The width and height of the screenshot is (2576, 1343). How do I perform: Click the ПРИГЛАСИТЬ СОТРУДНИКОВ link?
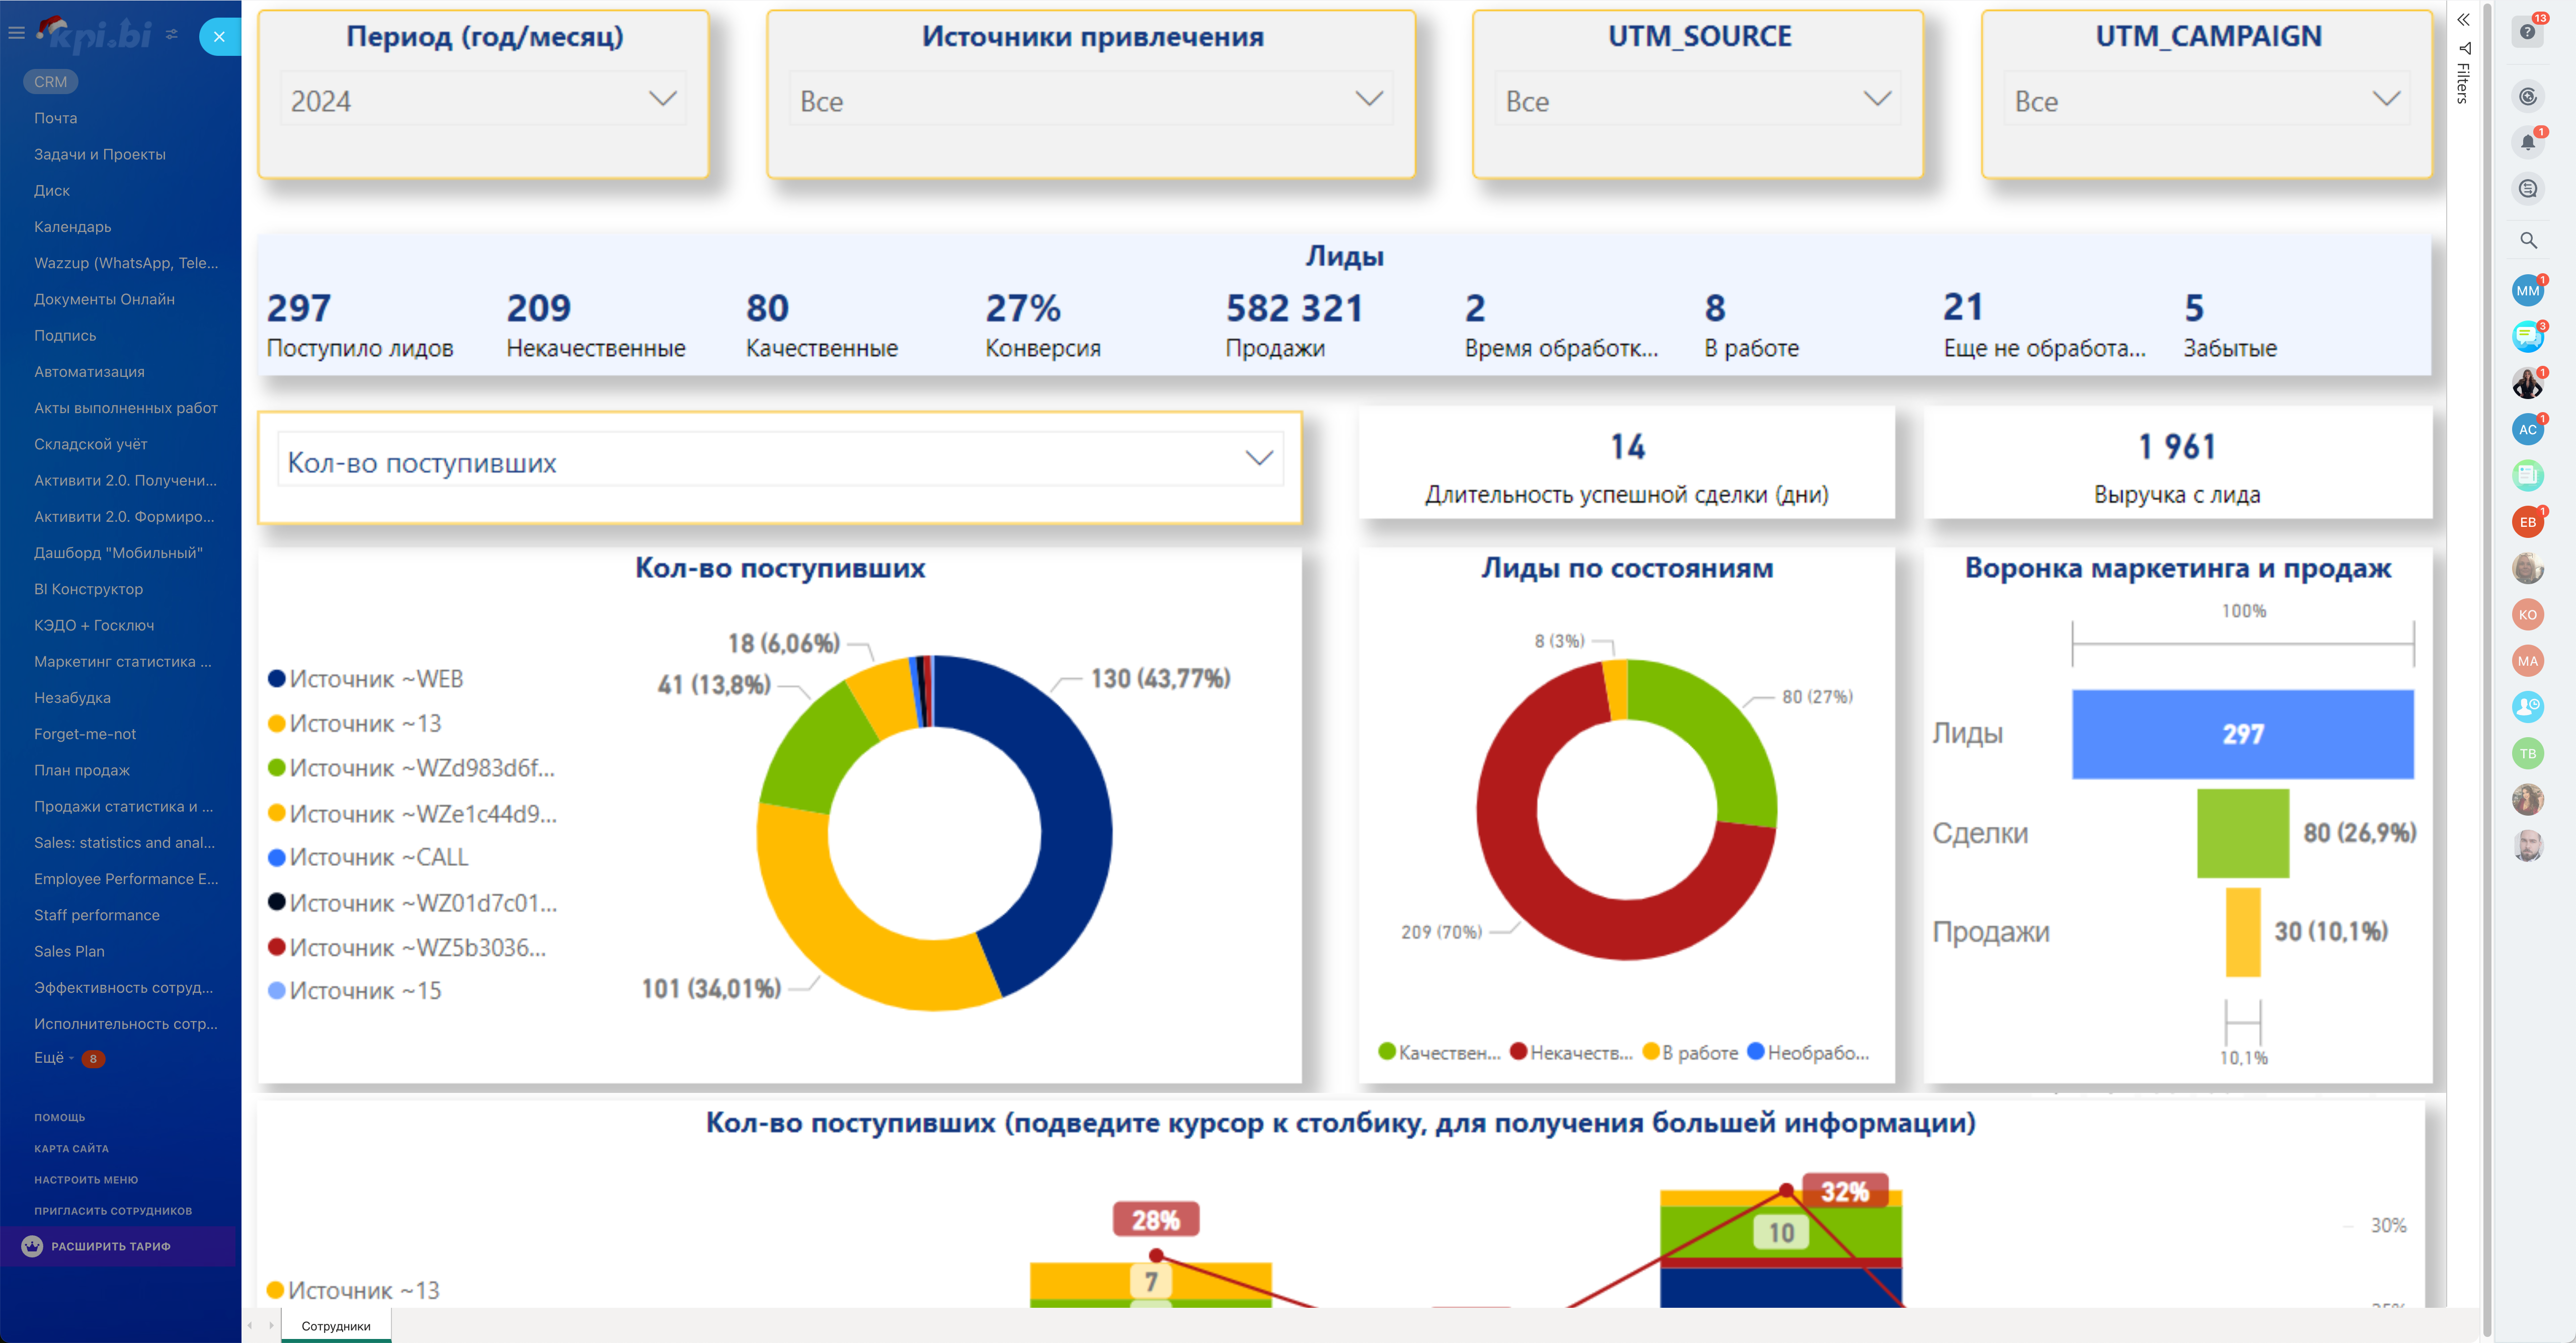click(113, 1210)
